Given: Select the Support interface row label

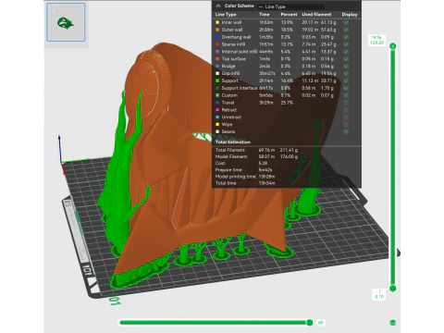Looking at the screenshot, I should click(240, 88).
